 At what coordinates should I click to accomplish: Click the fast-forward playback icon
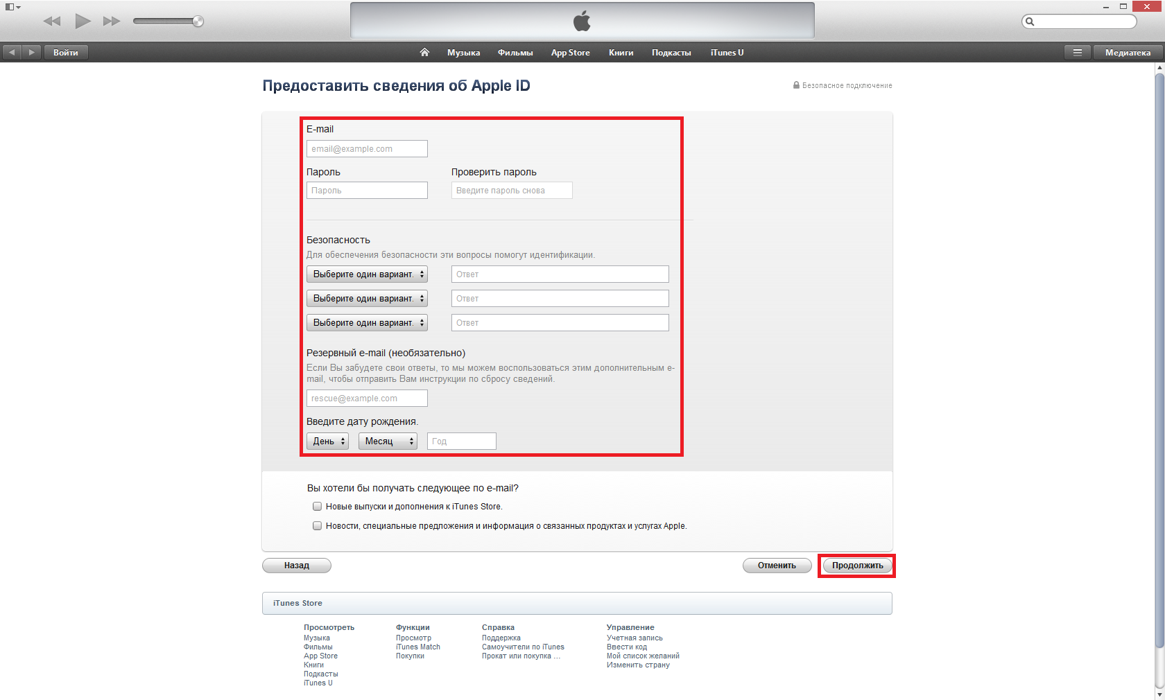111,21
